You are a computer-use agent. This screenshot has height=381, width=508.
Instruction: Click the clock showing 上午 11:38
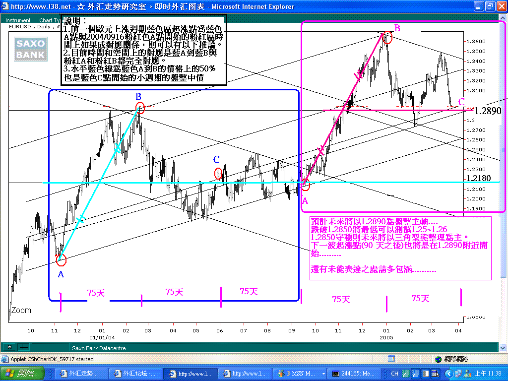[489, 374]
